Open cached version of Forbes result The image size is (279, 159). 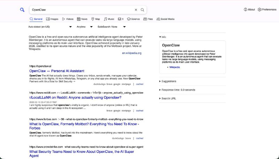pyautogui.click(x=139, y=138)
